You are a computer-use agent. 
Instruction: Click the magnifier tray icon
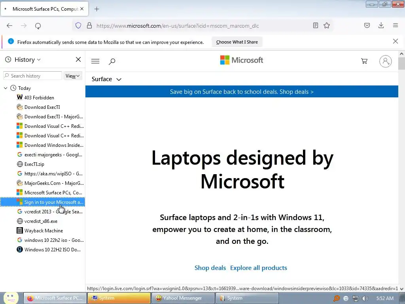337,298
